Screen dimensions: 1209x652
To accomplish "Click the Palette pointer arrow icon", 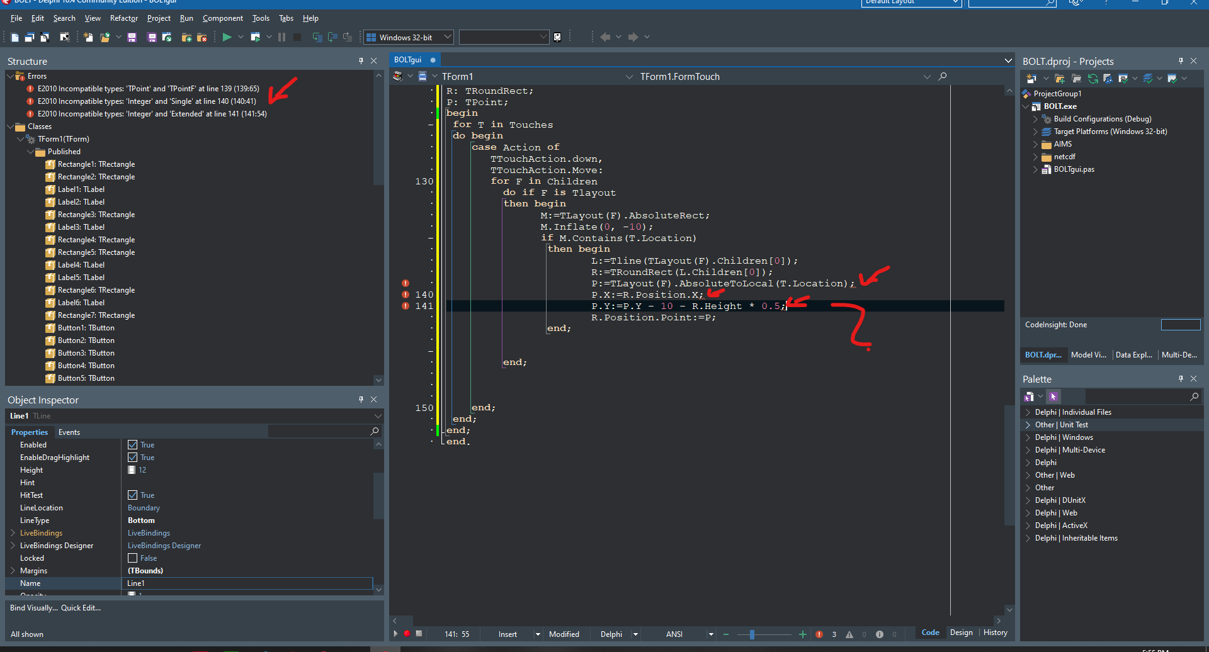I will click(1053, 396).
